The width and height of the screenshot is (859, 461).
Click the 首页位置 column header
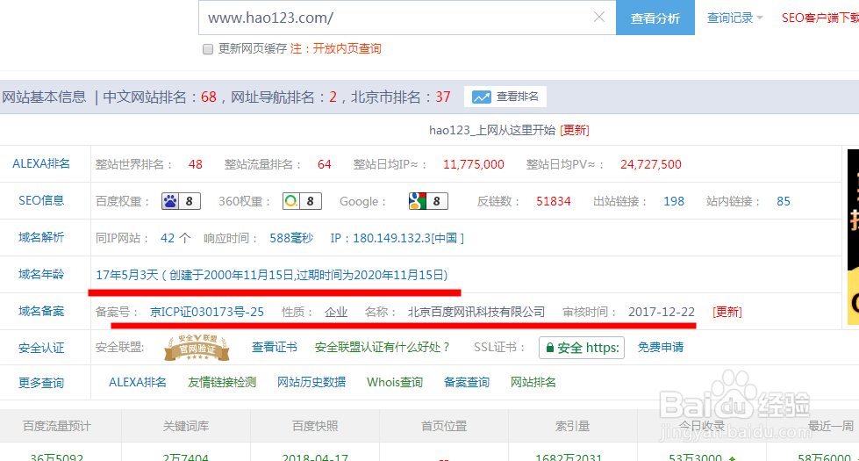coord(444,426)
